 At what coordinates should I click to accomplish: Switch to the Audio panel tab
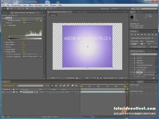140,12
